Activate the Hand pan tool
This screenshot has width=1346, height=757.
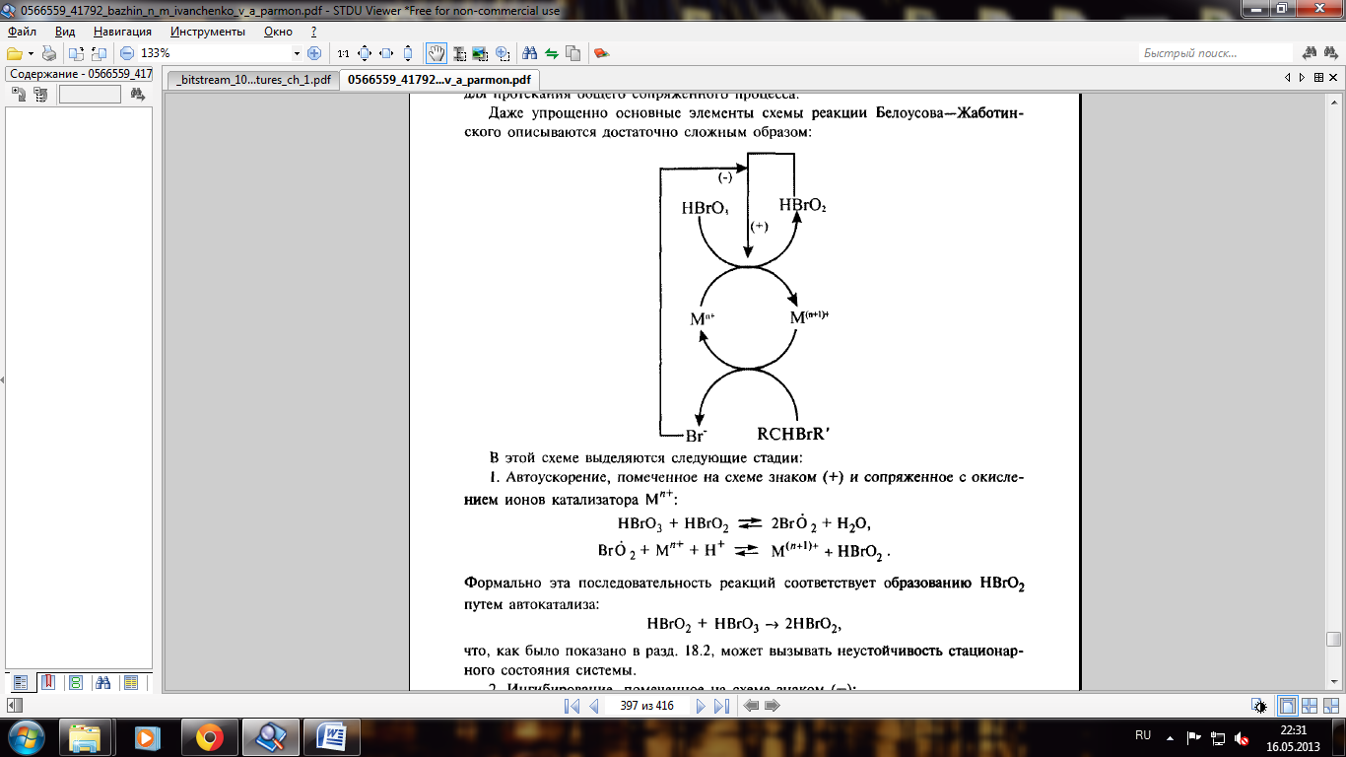(436, 53)
